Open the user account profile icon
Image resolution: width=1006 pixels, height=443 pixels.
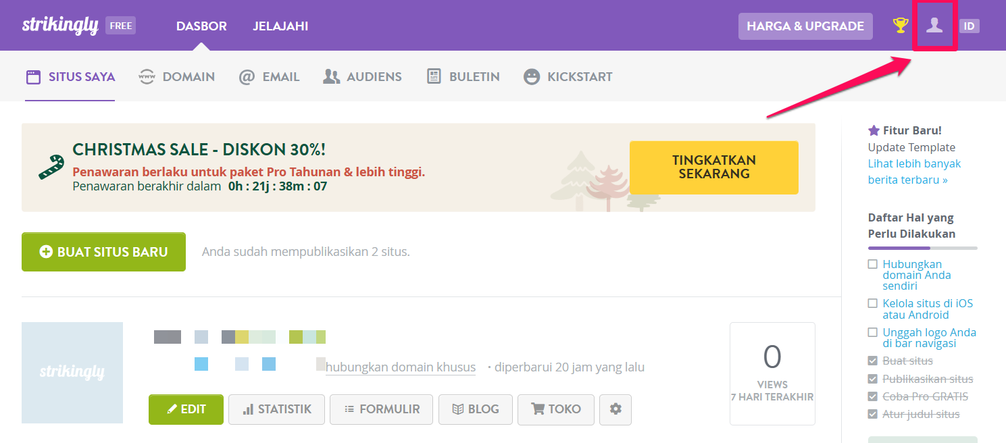tap(934, 26)
